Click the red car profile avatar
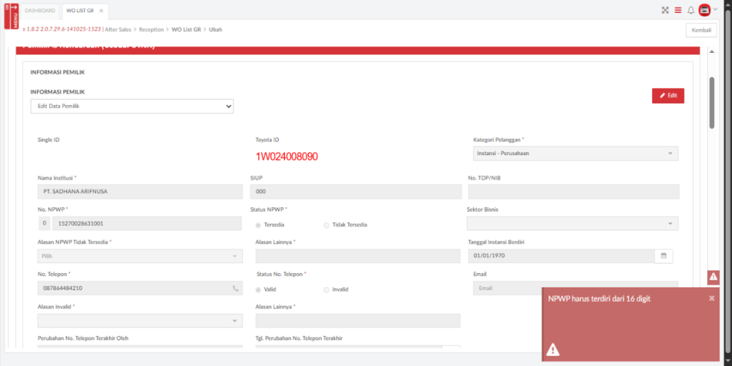Viewport: 732px width, 366px height. point(704,10)
